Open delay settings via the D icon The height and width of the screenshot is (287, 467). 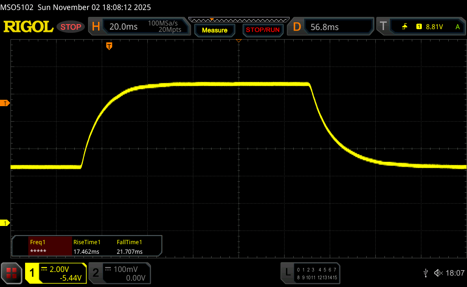point(297,27)
